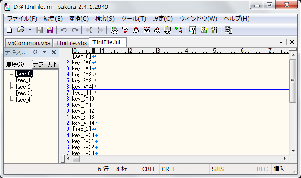Viewport: 301px width, 178px height.
Task: Open common settings tools icon
Action: 214,30
